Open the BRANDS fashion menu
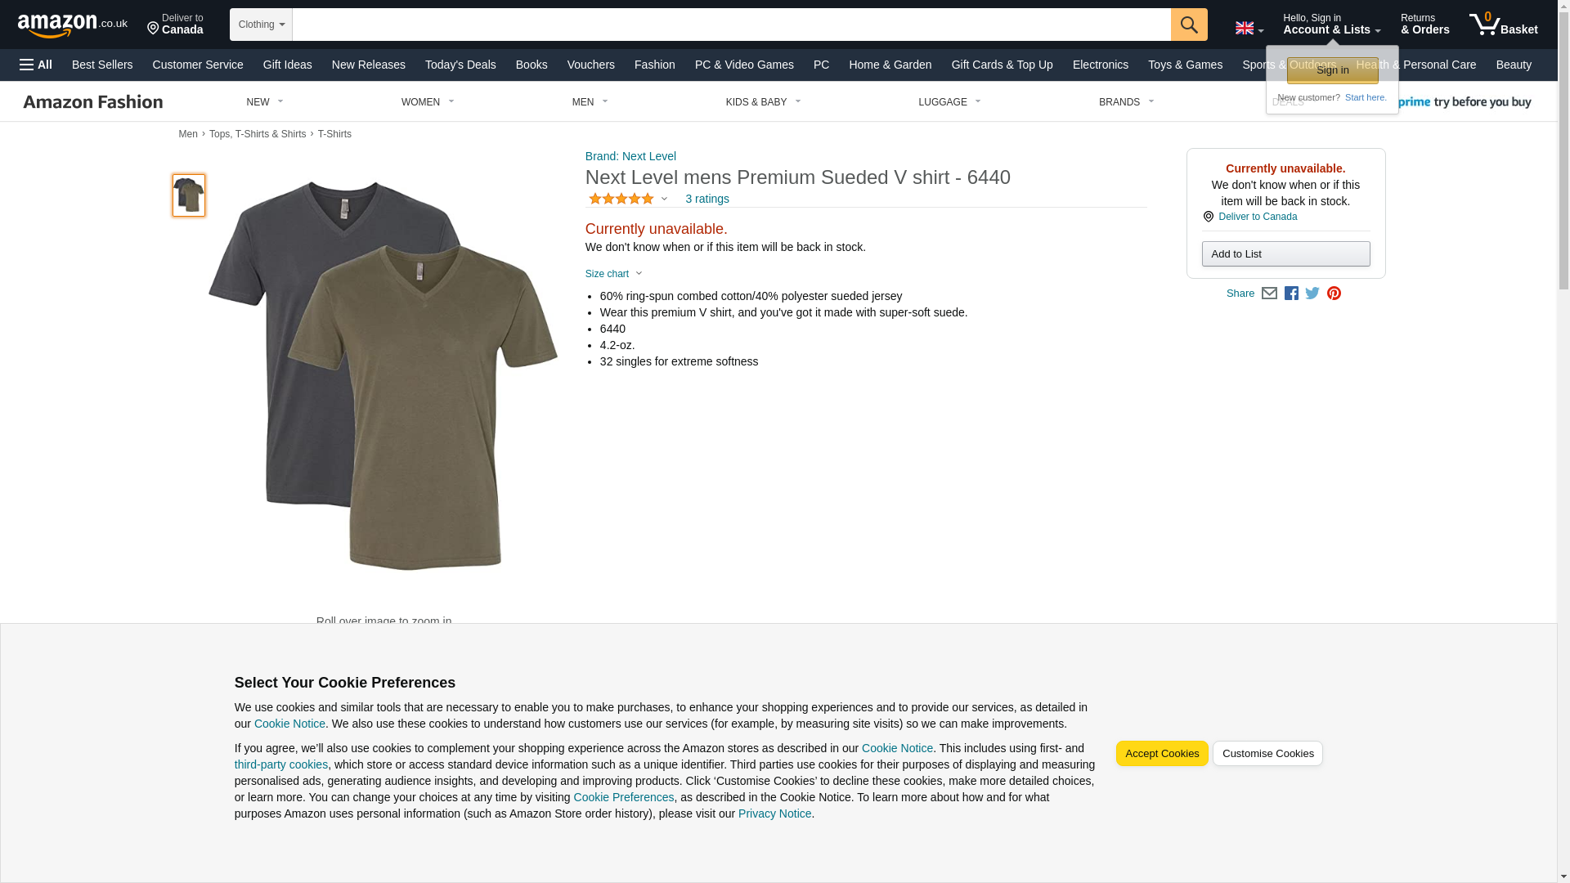This screenshot has height=883, width=1570. tap(1126, 102)
